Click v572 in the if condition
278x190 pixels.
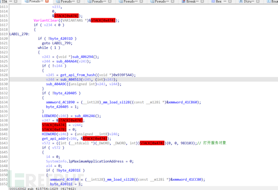(x=56, y=148)
